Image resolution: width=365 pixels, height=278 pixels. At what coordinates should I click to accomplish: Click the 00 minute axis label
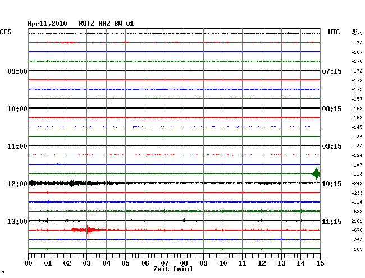point(28,263)
